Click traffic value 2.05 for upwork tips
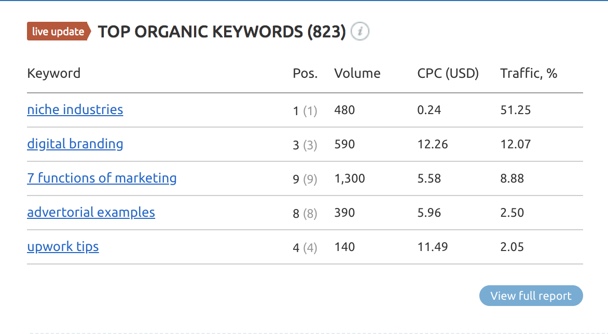 [512, 247]
